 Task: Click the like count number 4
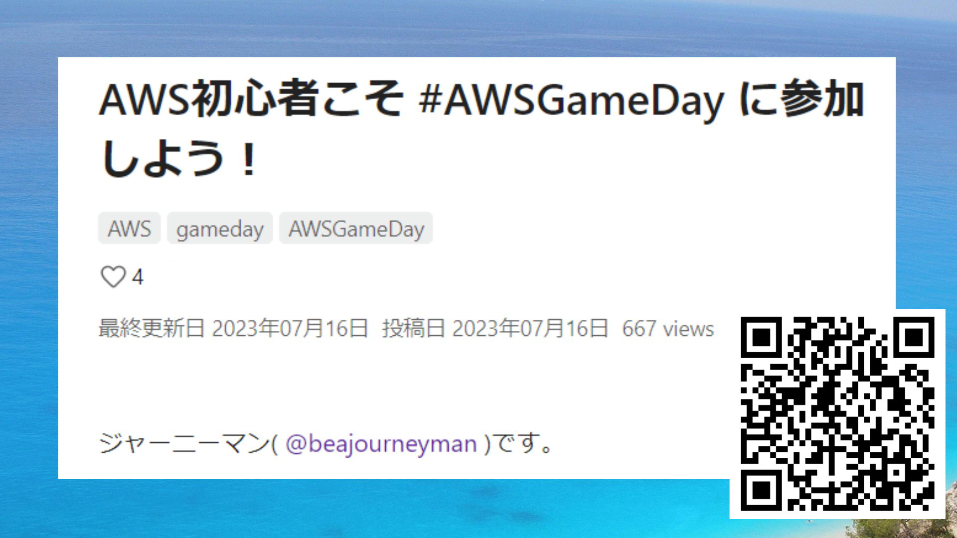pyautogui.click(x=138, y=277)
